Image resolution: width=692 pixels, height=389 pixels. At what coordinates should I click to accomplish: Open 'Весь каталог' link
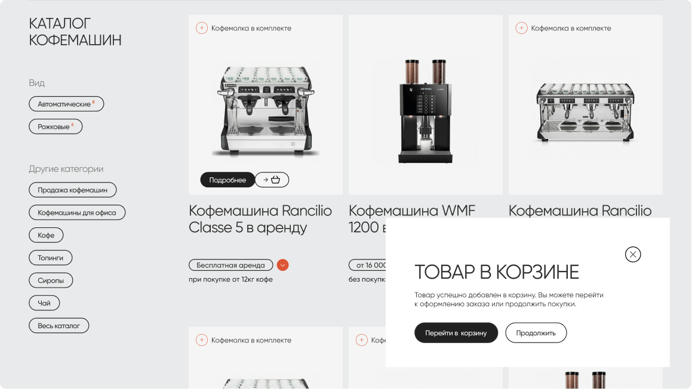click(x=59, y=326)
